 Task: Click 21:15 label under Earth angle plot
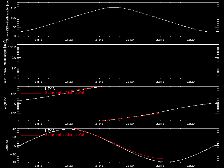(38, 40)
